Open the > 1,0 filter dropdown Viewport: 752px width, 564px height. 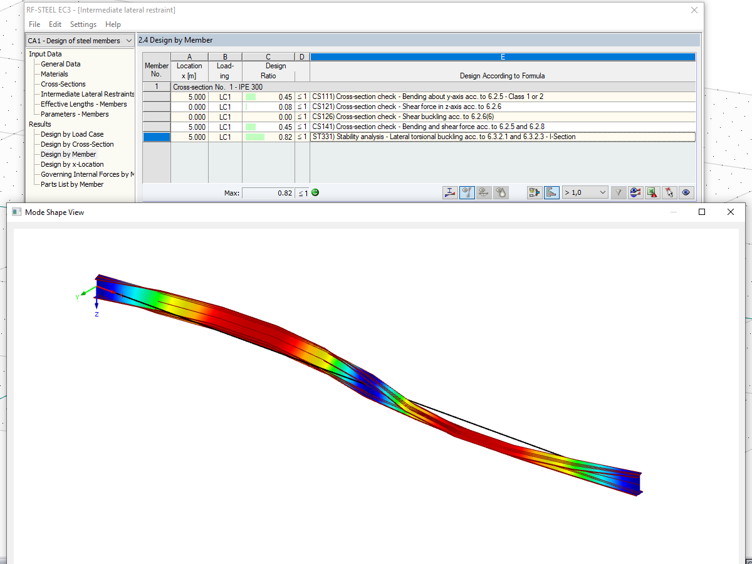585,192
